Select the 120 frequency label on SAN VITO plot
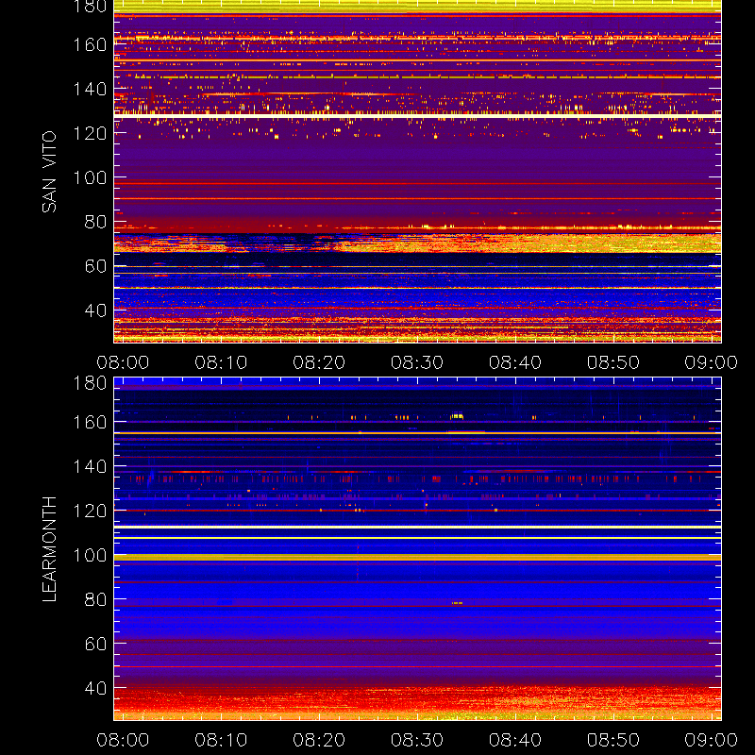This screenshot has height=755, width=755. (90, 133)
